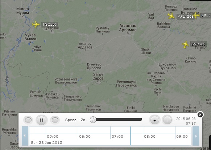Fast forward the playback with the forward button
This screenshot has width=211, height=150.
[x=55, y=120]
